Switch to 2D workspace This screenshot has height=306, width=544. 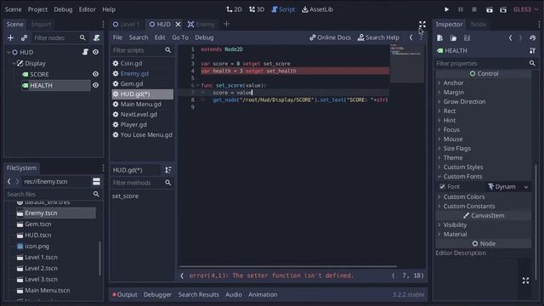click(234, 9)
